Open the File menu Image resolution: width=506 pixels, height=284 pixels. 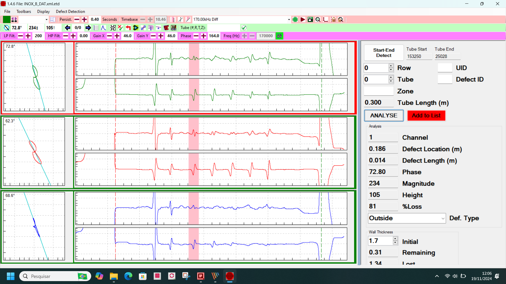(x=7, y=12)
